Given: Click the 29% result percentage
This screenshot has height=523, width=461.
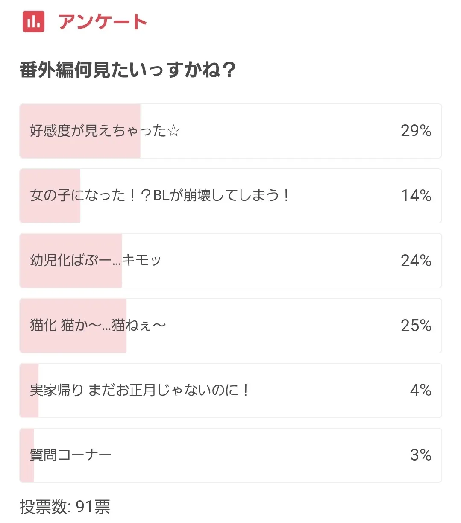Looking at the screenshot, I should pos(416,131).
